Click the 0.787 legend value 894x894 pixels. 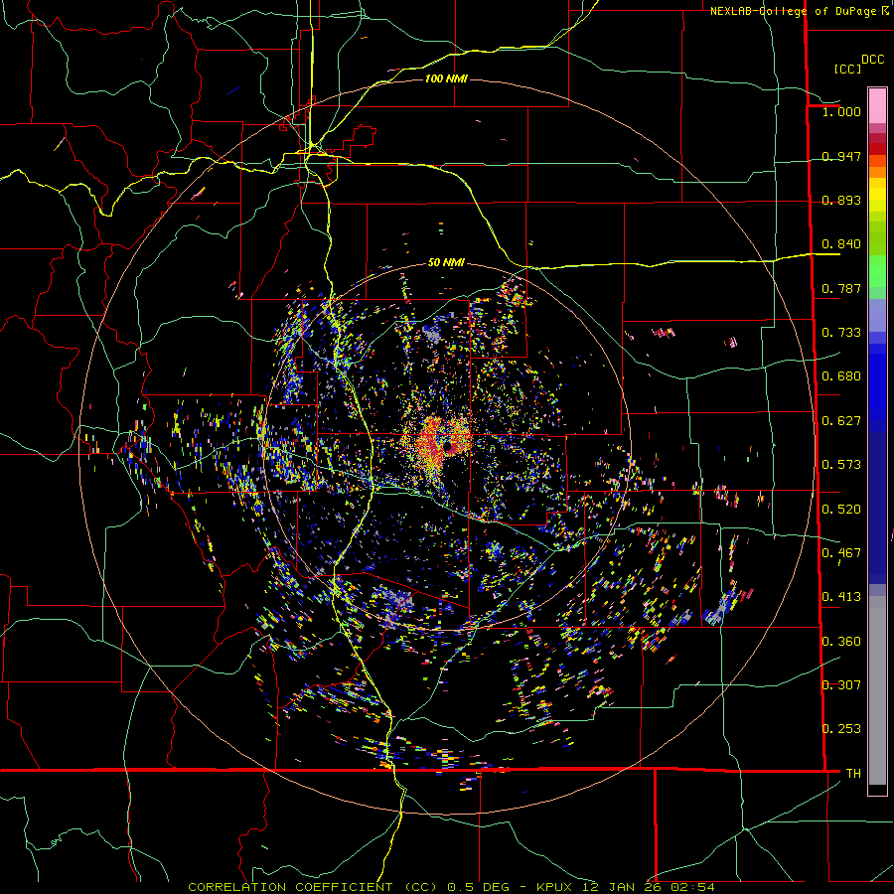point(841,288)
